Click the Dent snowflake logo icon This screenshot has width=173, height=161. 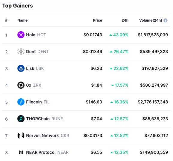click(21, 52)
